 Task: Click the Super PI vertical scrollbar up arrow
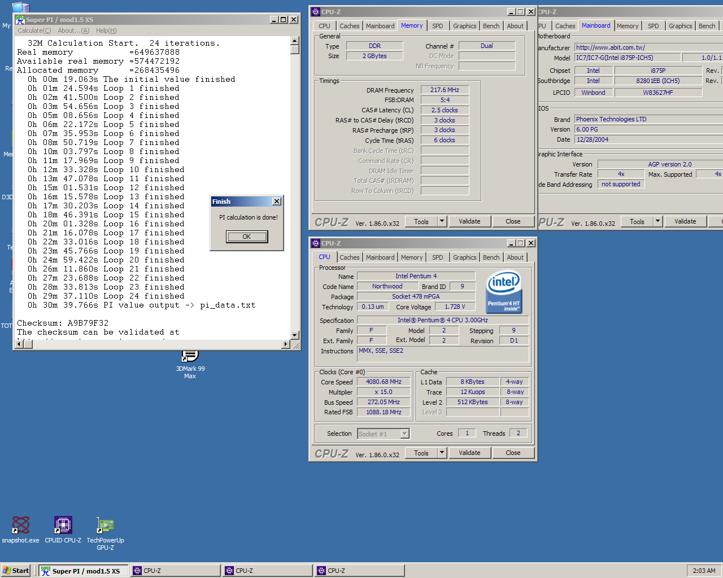coord(294,41)
